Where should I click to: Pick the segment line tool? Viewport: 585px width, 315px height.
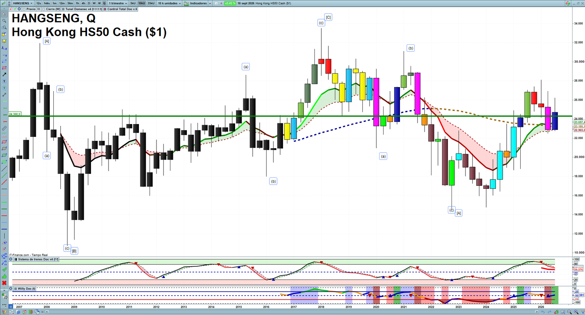[x=4, y=95]
